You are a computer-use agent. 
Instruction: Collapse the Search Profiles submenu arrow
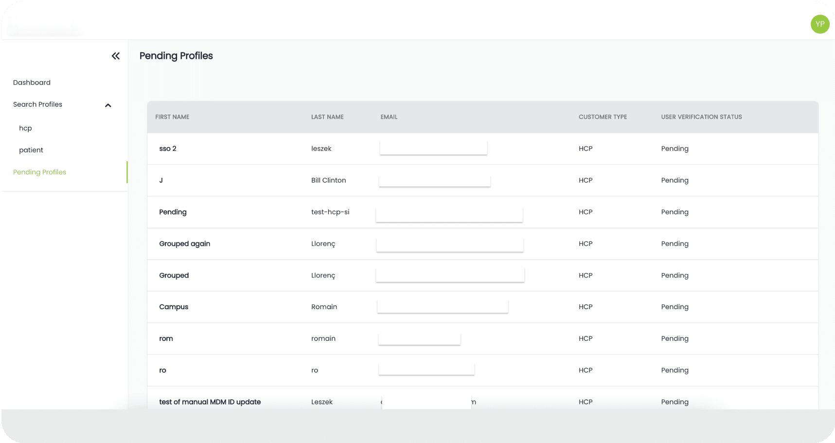coord(108,105)
